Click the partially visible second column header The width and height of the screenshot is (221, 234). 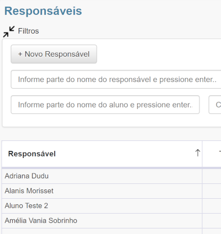coord(212,154)
